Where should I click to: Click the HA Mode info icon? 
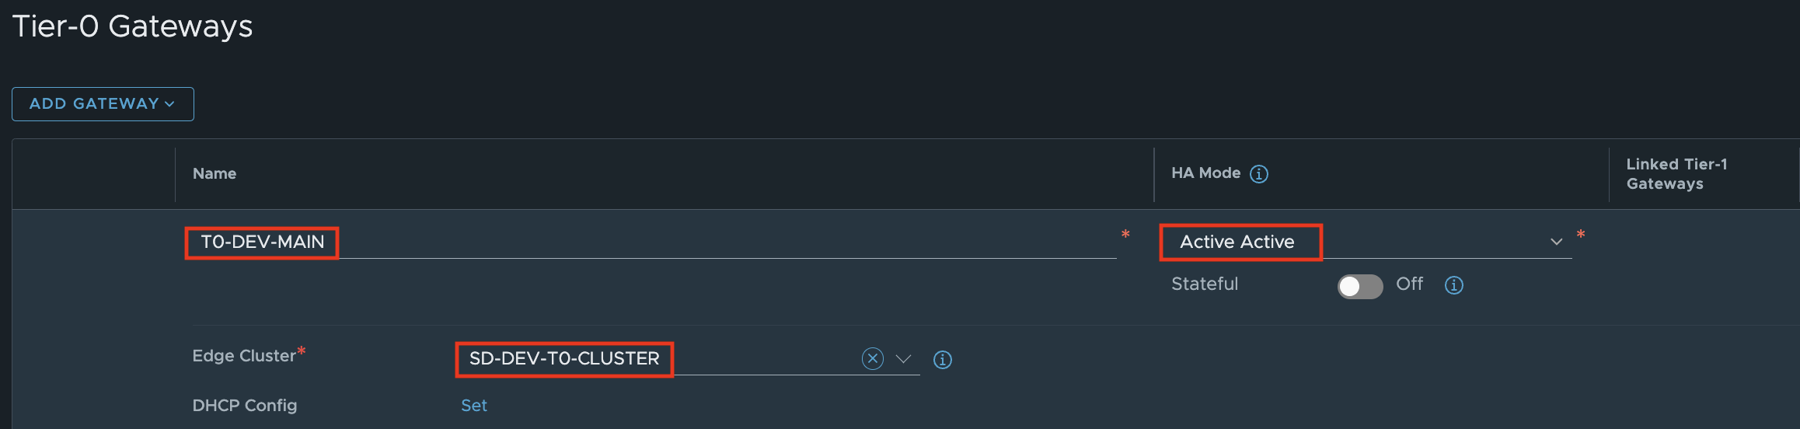tap(1258, 174)
